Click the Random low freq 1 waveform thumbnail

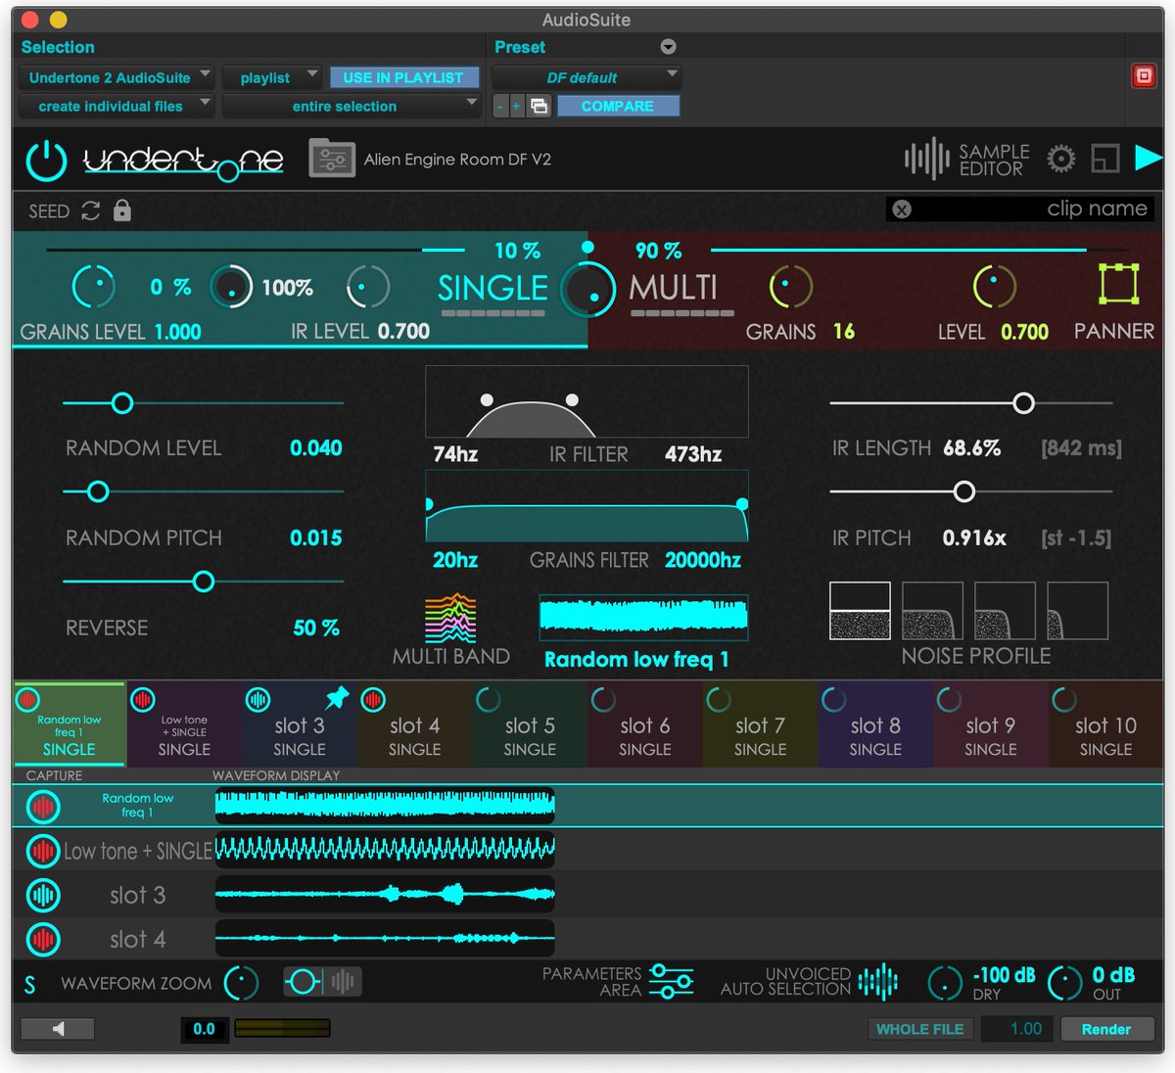point(643,616)
